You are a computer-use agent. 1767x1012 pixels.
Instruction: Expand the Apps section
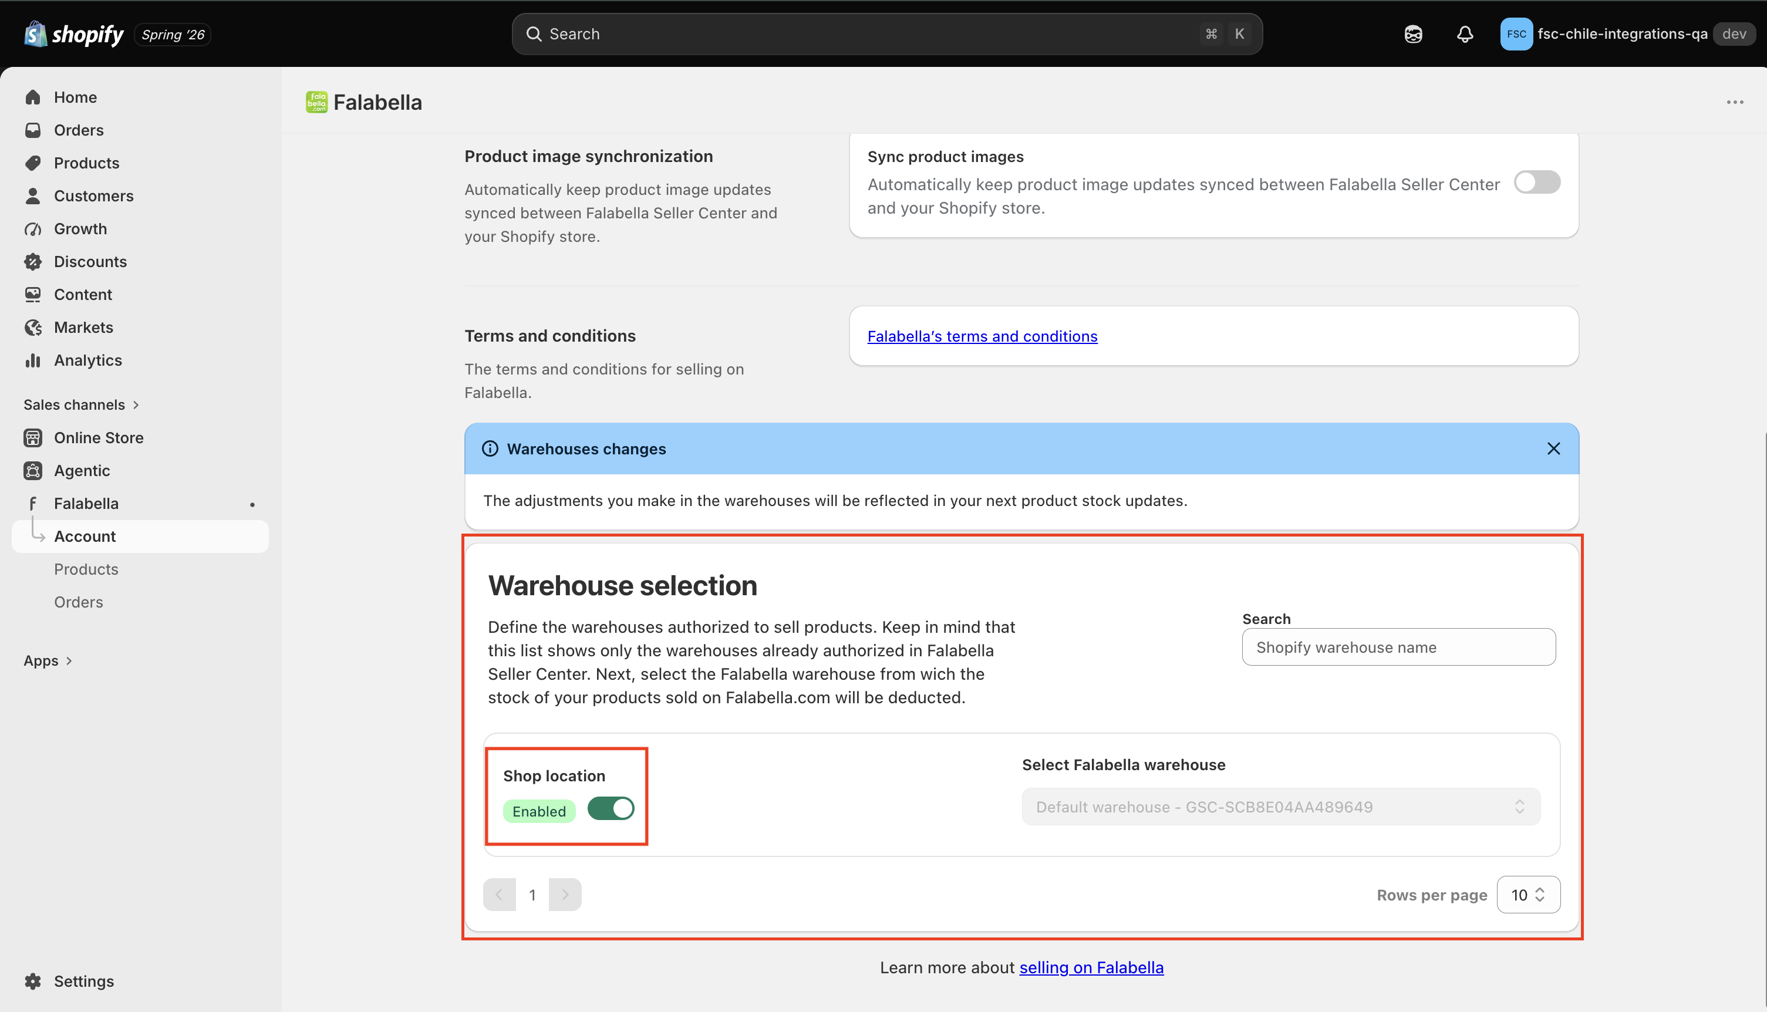pyautogui.click(x=48, y=660)
